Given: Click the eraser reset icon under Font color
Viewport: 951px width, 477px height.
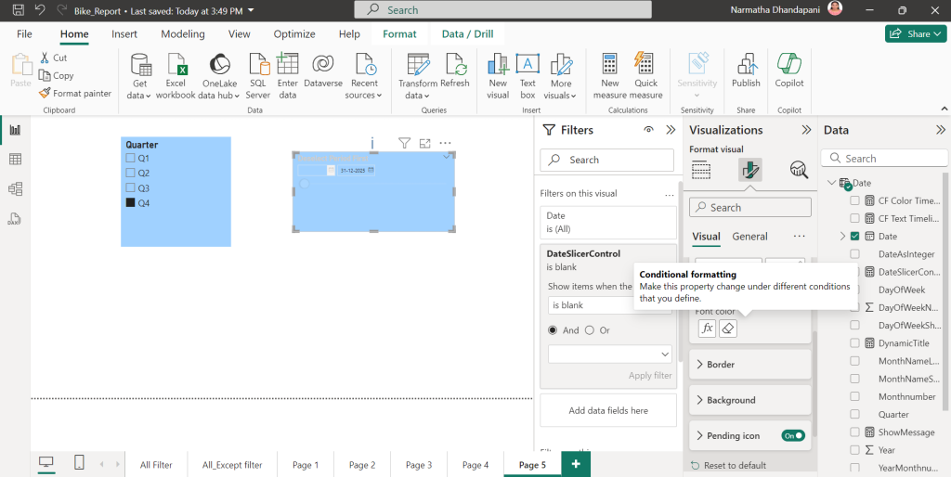Looking at the screenshot, I should (x=728, y=329).
